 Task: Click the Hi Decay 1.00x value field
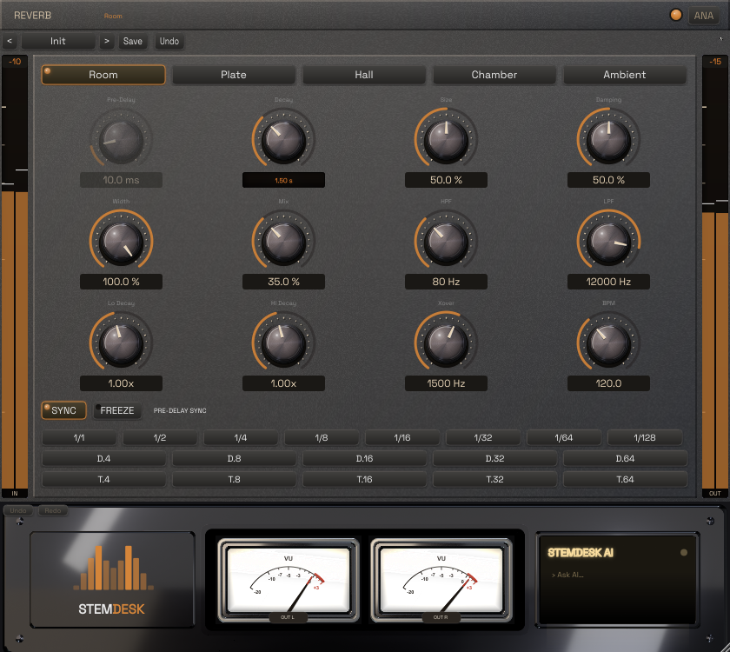[x=283, y=383]
